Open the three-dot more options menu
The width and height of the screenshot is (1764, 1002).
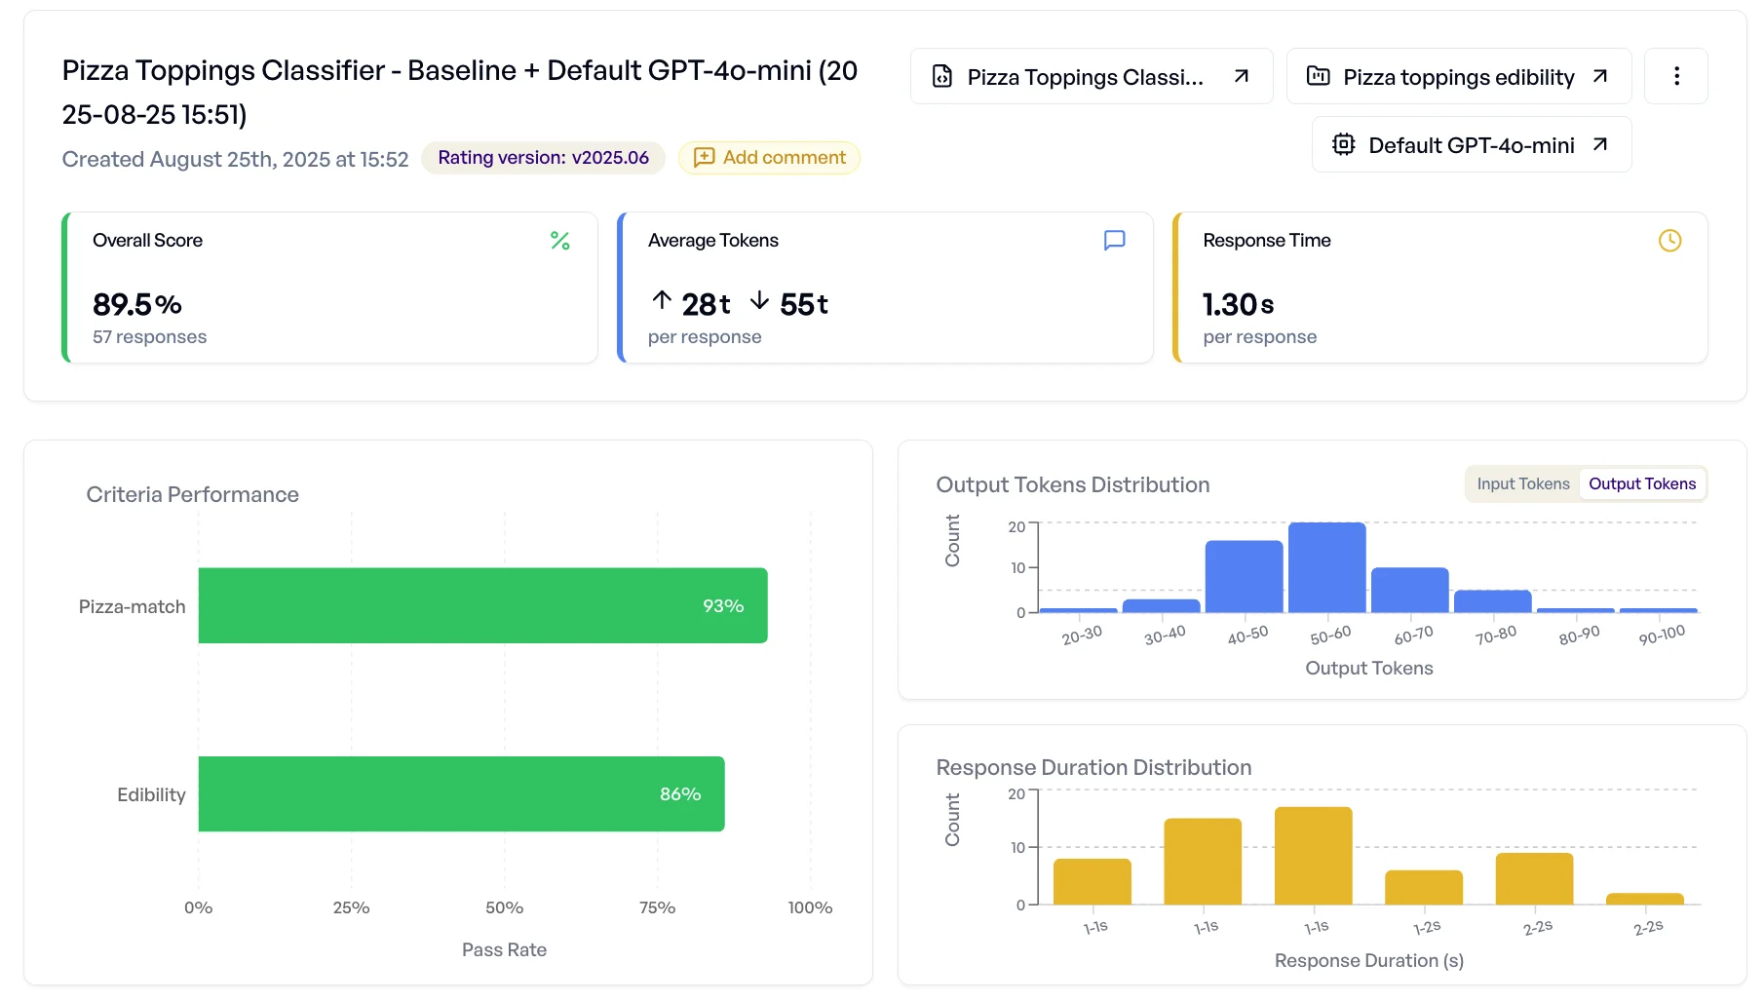click(1675, 76)
